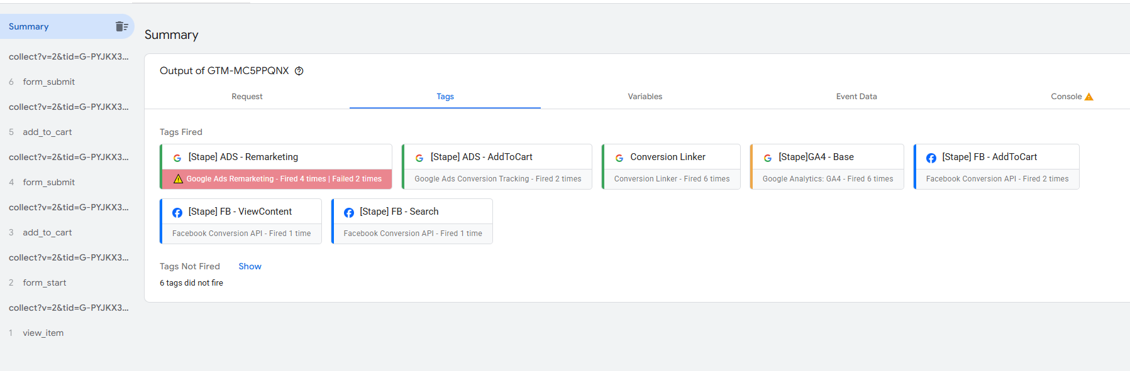Select the topmost collect?v=2 request entry
1130x371 pixels.
pyautogui.click(x=68, y=56)
